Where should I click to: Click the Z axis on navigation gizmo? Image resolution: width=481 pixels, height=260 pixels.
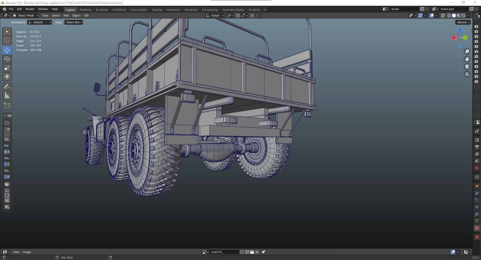(x=460, y=30)
